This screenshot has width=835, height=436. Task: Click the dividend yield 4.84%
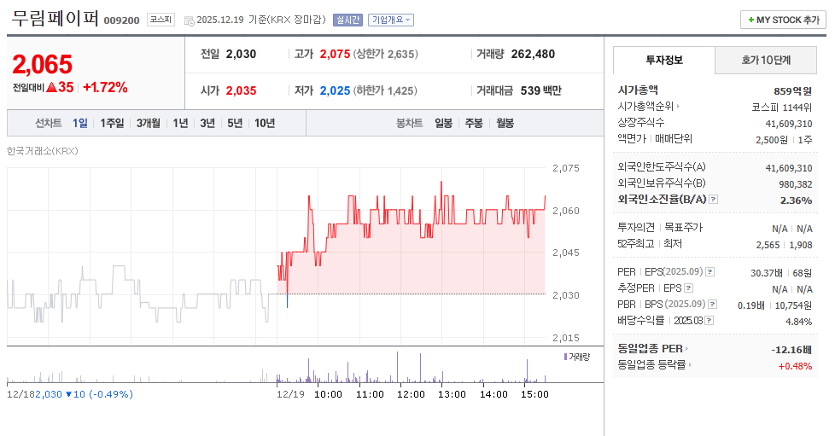(x=799, y=322)
